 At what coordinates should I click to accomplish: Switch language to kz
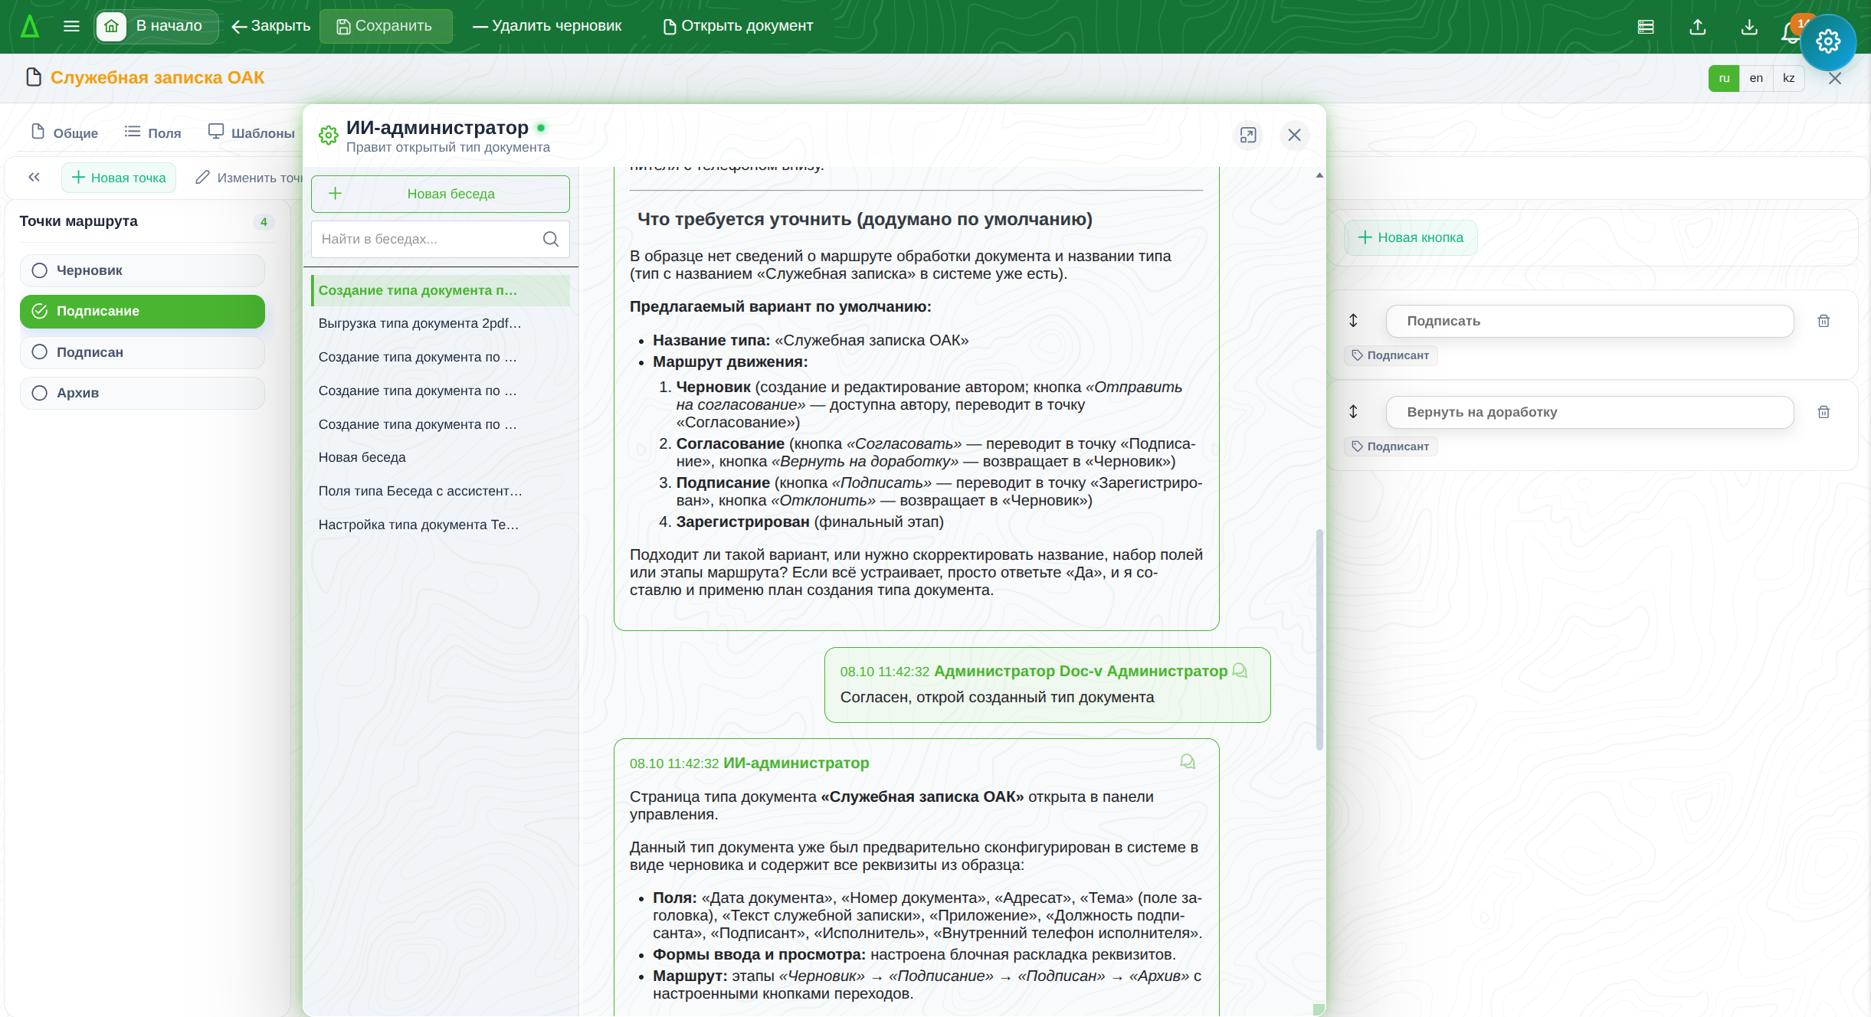point(1789,78)
